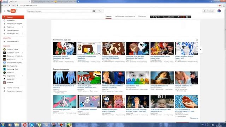The width and height of the screenshot is (226, 127).
Task: Open ЛУЧШИЕ ПРИКОЛЫ #15 video title
Action: 159,86
